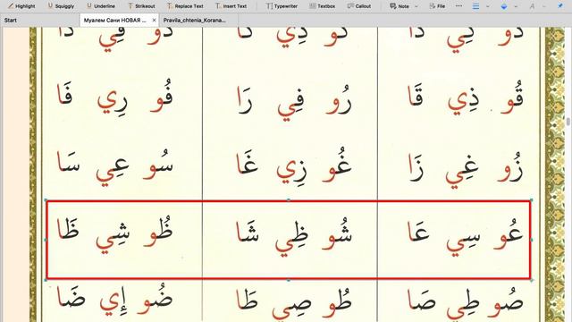Expand the fill color dropdown arrow

(x=516, y=6)
